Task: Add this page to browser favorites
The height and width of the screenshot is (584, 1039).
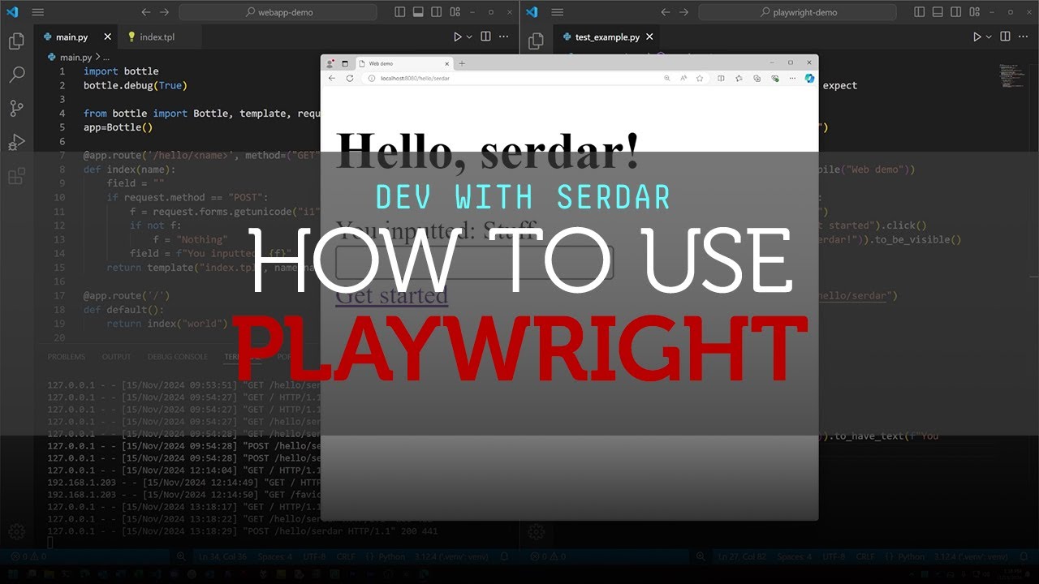Action: tap(700, 79)
